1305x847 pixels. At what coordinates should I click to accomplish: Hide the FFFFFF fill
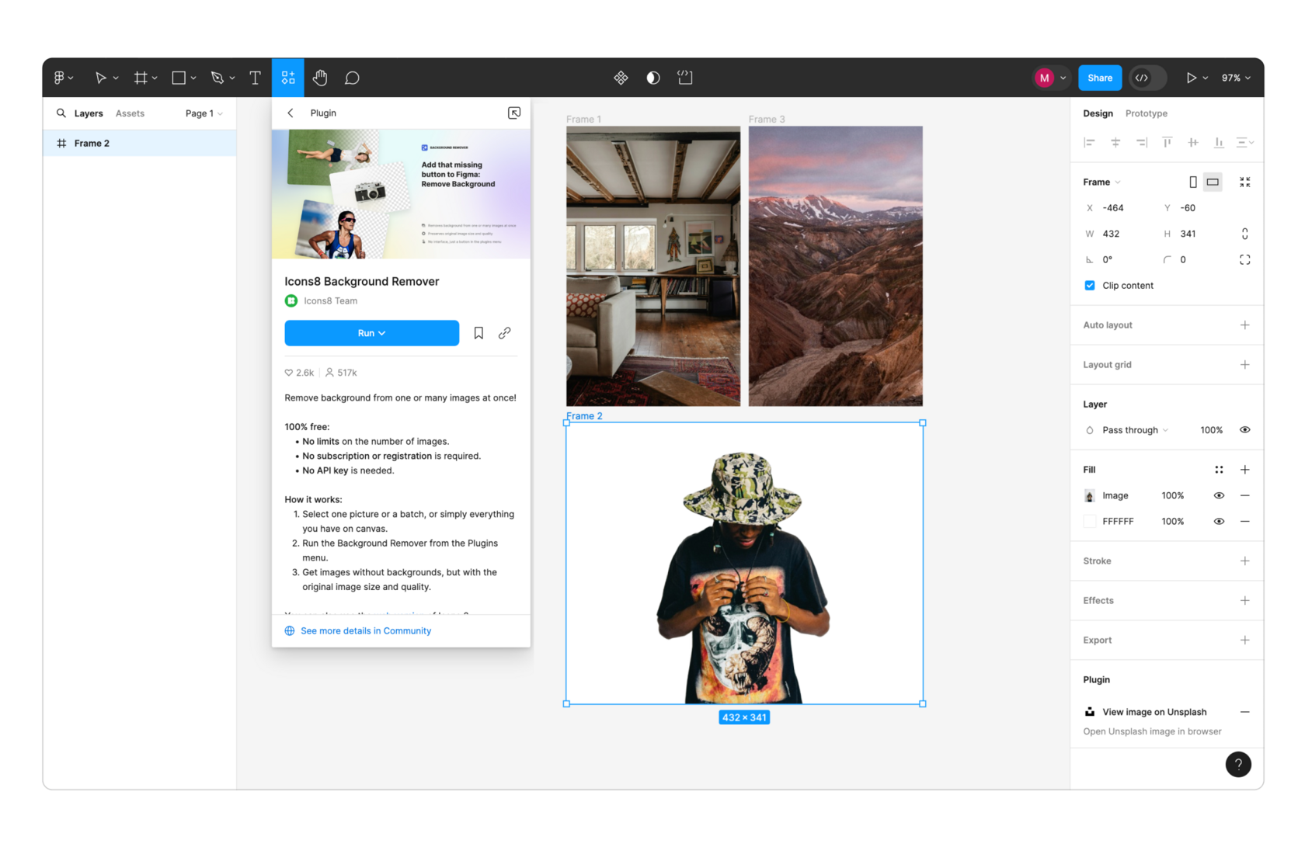[x=1219, y=522]
